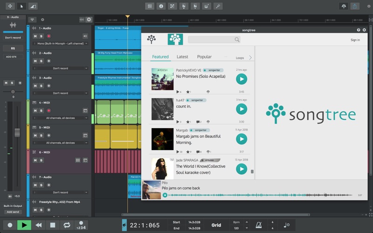The width and height of the screenshot is (373, 233).
Task: Solo the channel strip S button
Action: [12, 83]
